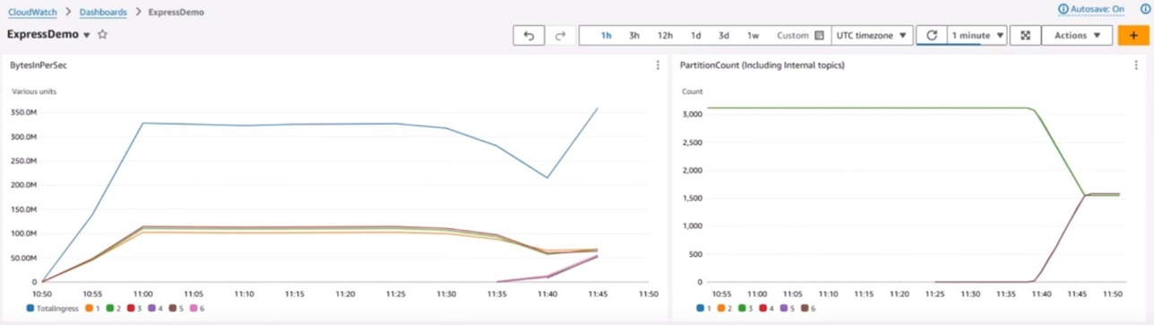
Task: Click the ExpressDemo dashboard heading
Action: tap(43, 35)
